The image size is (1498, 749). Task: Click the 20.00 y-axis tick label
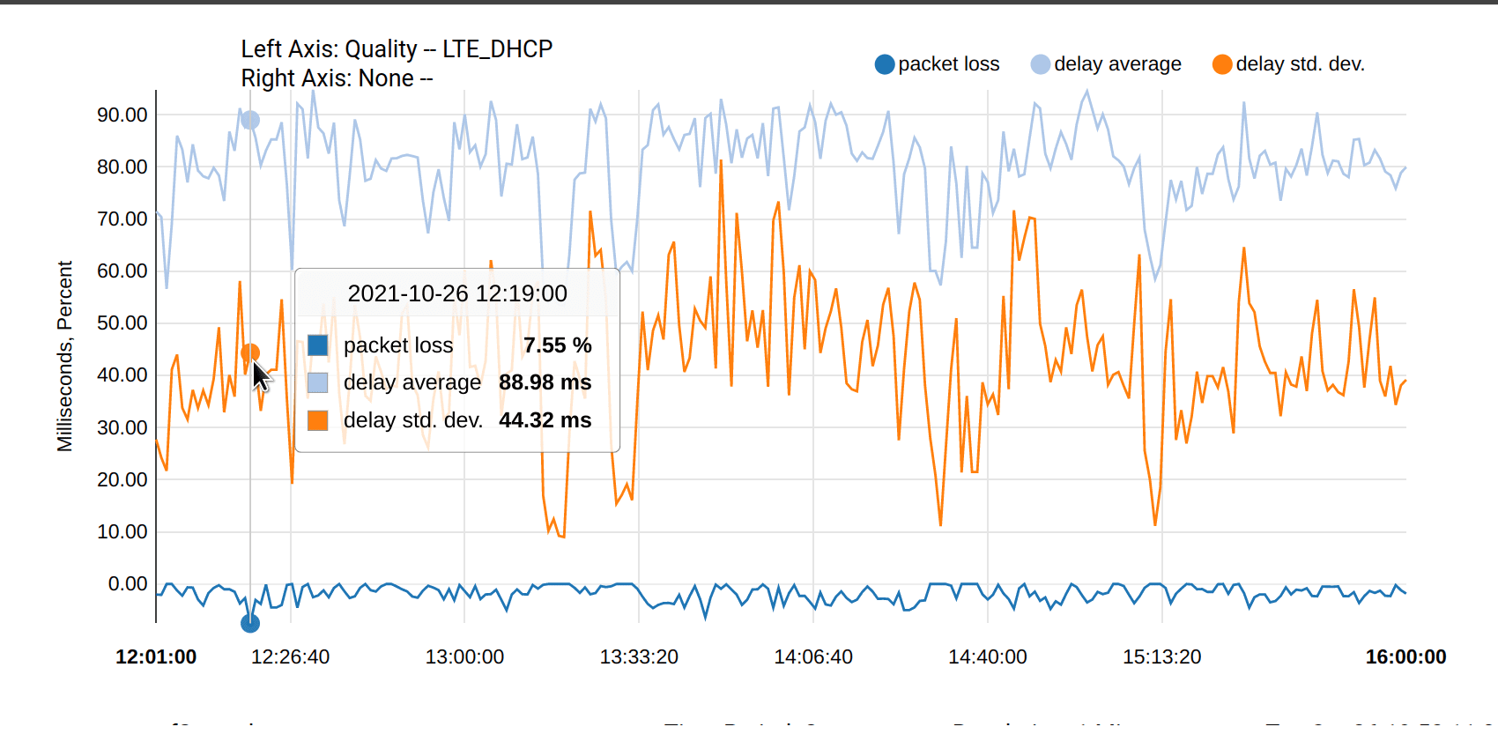tap(122, 479)
